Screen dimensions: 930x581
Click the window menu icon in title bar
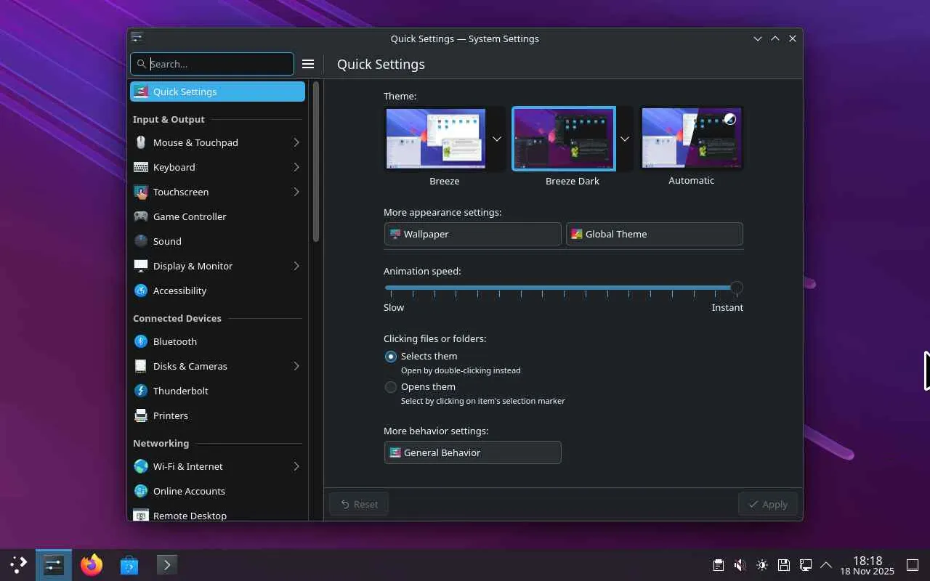(137, 38)
